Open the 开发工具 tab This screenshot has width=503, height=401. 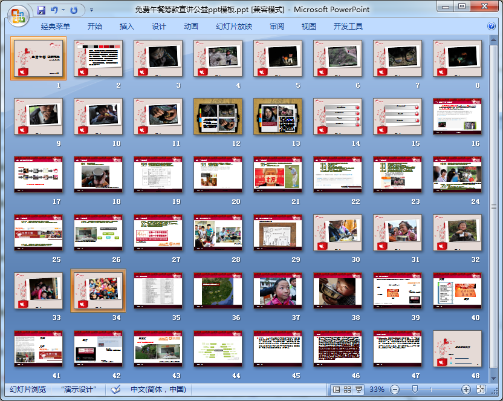[x=348, y=26]
